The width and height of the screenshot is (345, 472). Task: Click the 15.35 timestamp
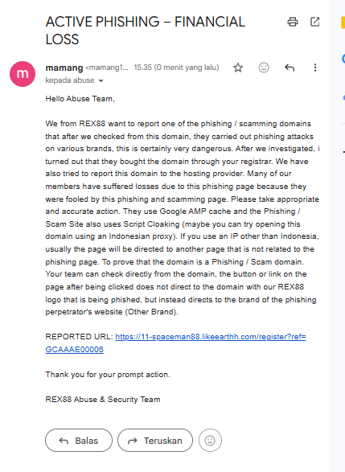pos(176,68)
